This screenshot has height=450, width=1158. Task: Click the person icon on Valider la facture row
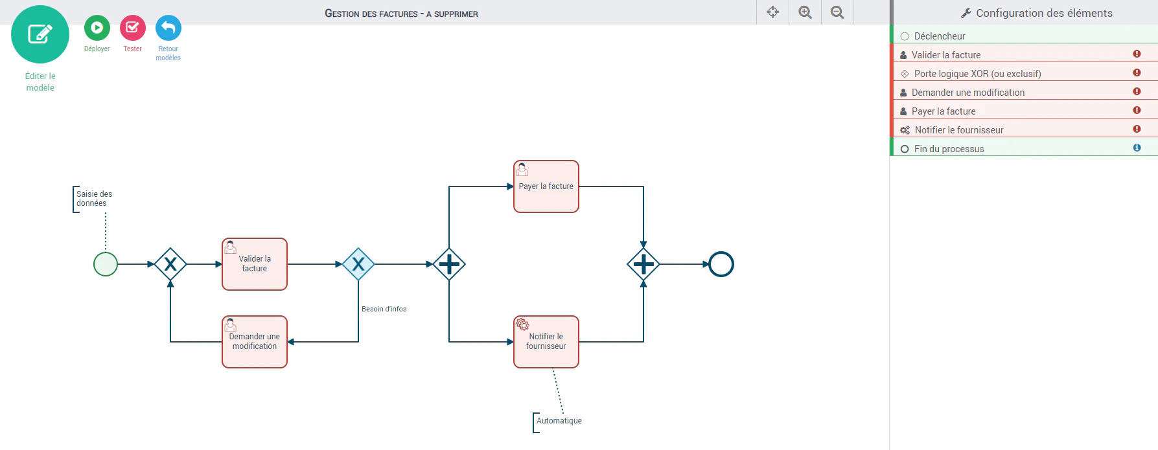tap(903, 55)
